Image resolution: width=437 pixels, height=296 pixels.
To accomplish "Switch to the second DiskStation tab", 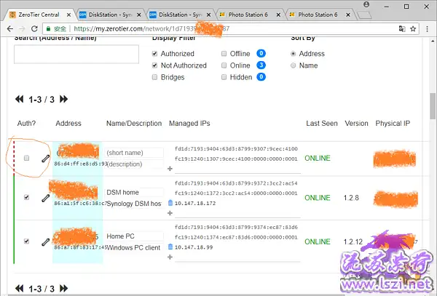I will pyautogui.click(x=180, y=15).
